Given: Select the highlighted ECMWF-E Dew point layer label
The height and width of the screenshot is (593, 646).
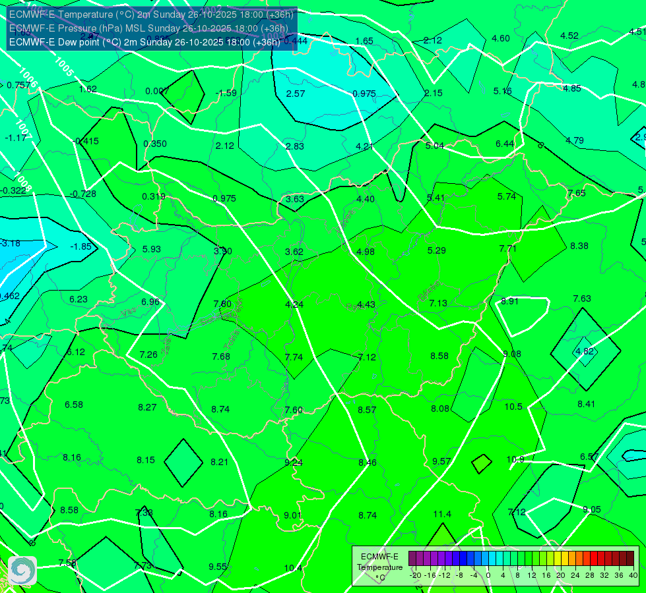Looking at the screenshot, I should click(x=145, y=42).
